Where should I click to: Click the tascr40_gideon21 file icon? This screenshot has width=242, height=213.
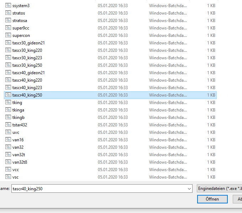8,72
